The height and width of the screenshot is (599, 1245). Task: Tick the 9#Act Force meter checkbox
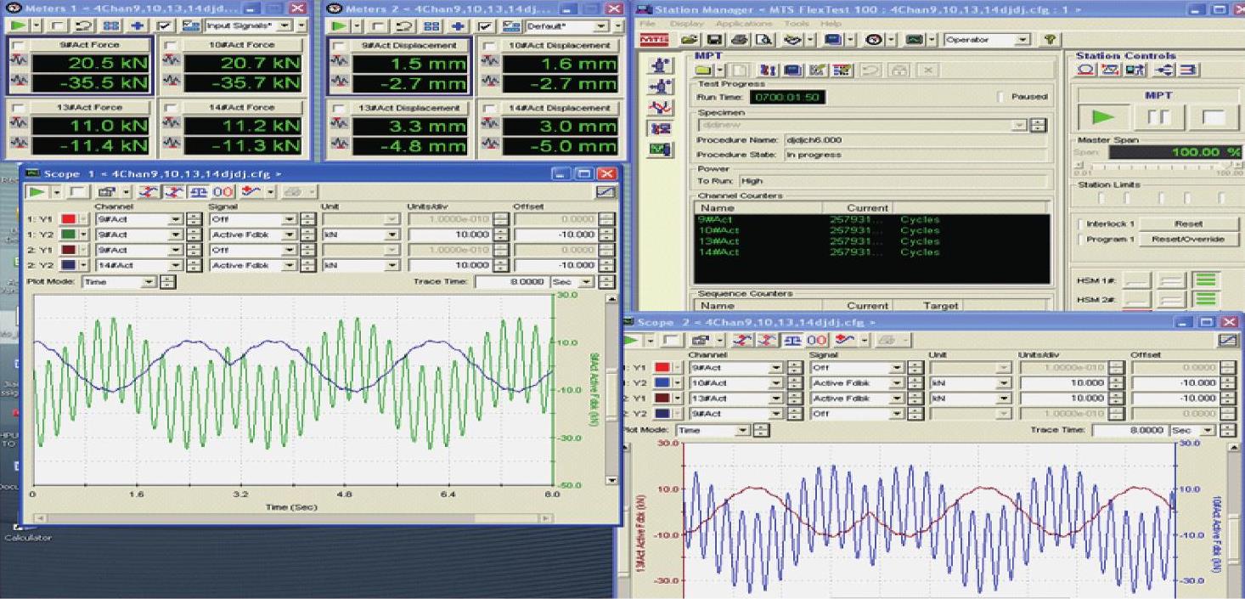point(18,45)
